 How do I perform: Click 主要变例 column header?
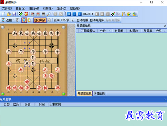(55, 105)
